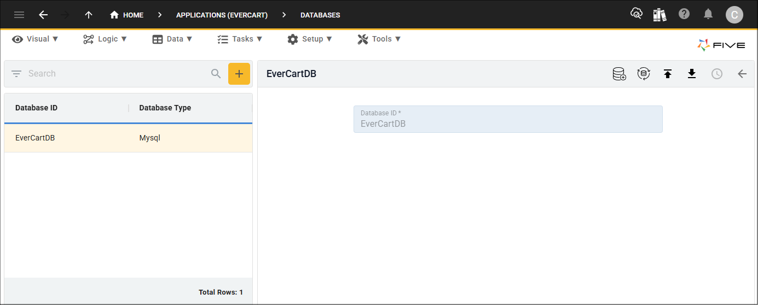Image resolution: width=758 pixels, height=305 pixels.
Task: Click the add database plus-cylinder icon
Action: click(x=619, y=74)
